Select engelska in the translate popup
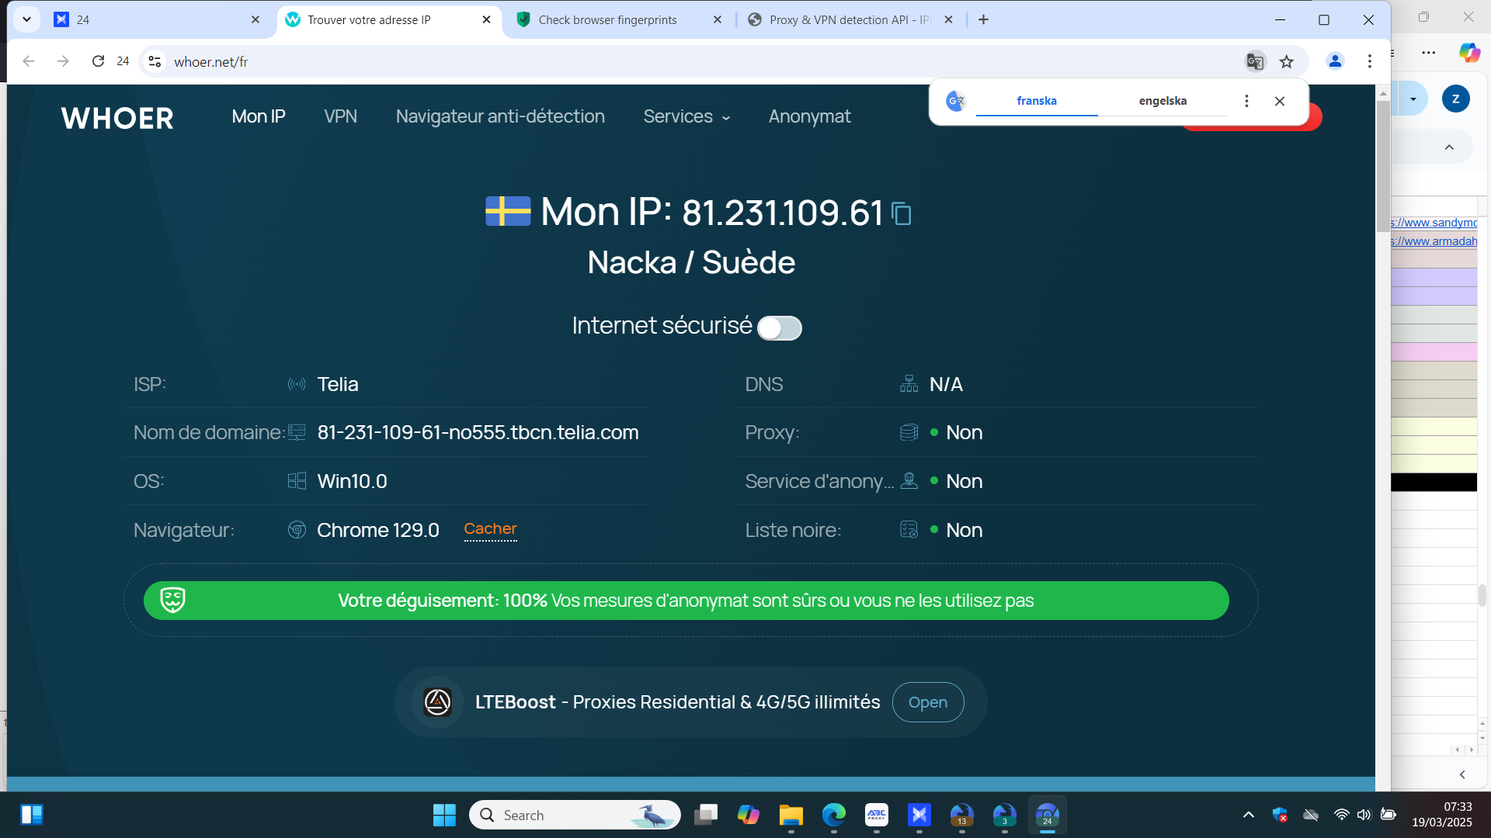 1163,101
